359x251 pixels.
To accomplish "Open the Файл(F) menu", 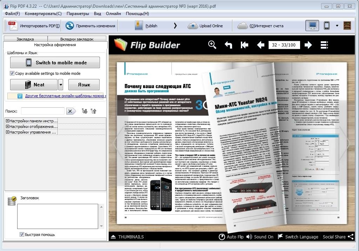I will tap(12, 14).
